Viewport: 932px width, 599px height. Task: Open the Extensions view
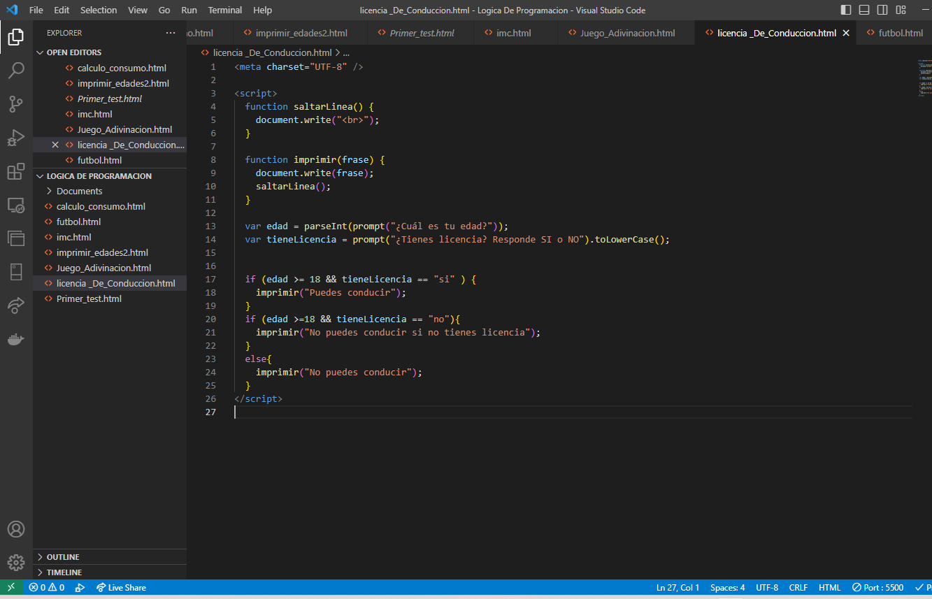(x=16, y=171)
